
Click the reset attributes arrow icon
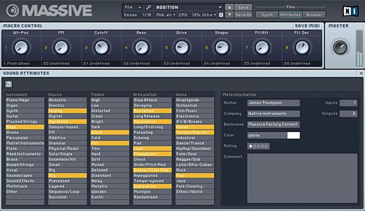pyautogui.click(x=9, y=84)
